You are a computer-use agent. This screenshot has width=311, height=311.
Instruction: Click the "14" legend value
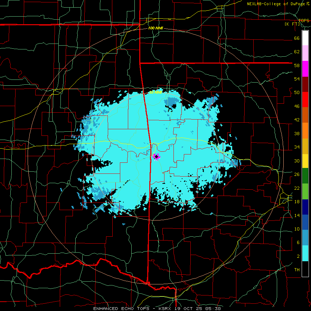tap(297, 215)
